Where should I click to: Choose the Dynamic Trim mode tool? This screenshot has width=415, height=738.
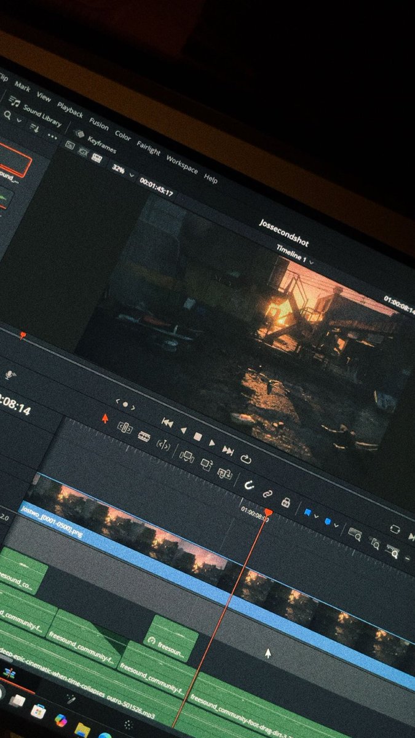(x=144, y=436)
